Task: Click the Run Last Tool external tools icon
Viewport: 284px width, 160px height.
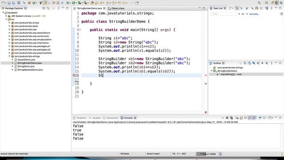Action: pos(85,3)
